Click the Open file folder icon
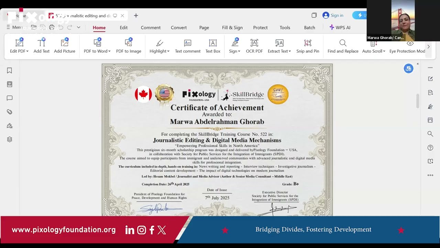Image resolution: width=440 pixels, height=248 pixels. 34,27
